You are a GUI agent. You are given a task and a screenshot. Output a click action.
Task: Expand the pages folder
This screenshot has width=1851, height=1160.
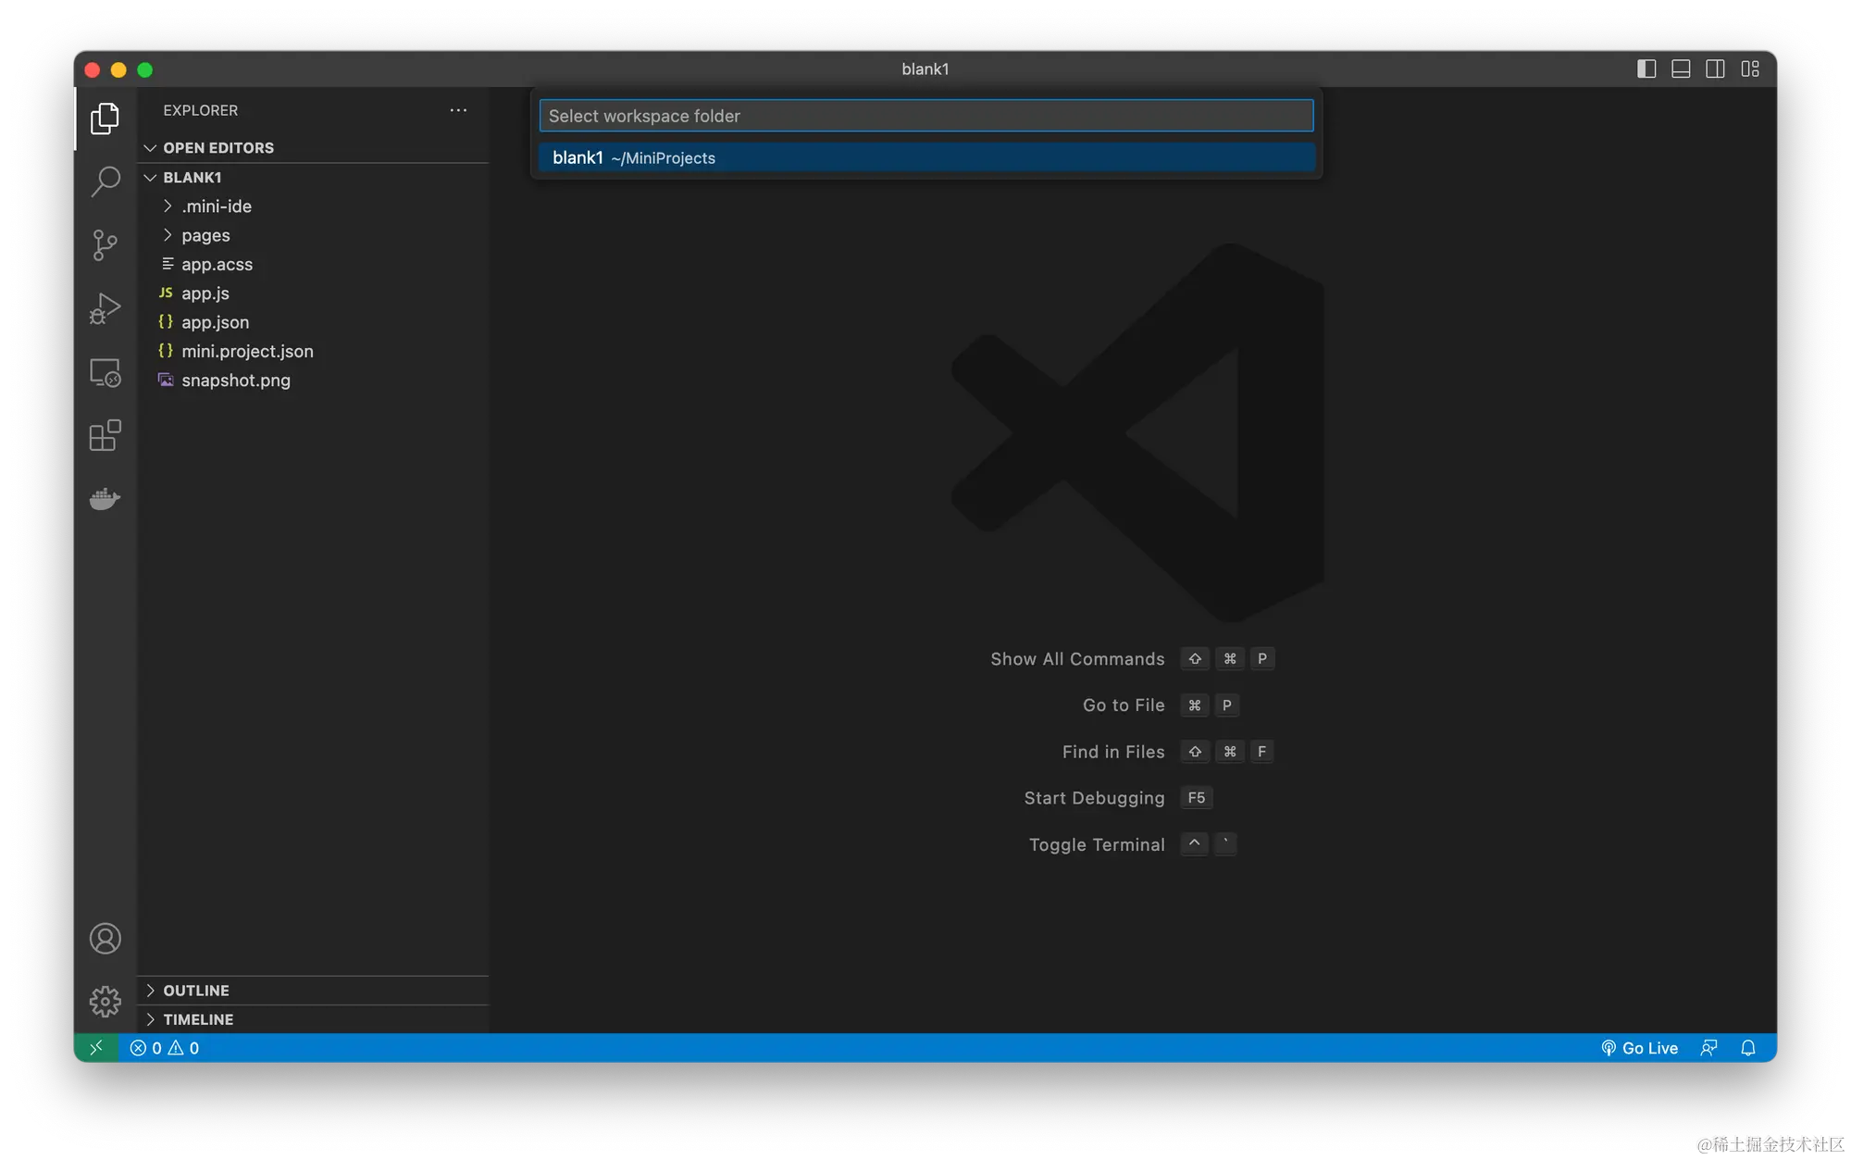(x=205, y=235)
